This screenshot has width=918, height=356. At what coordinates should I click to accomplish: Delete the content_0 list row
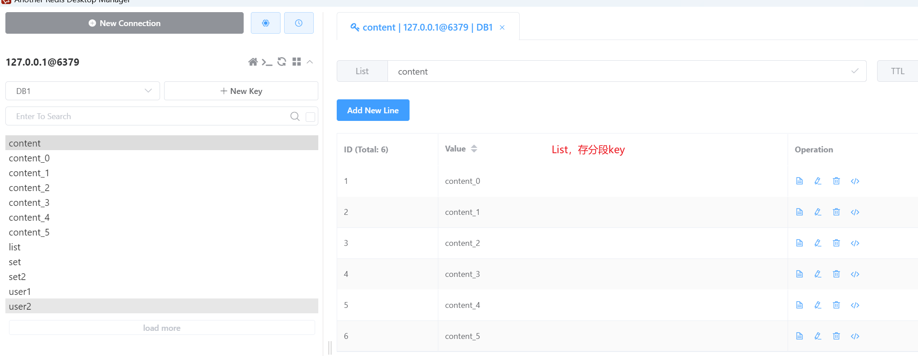click(x=836, y=181)
